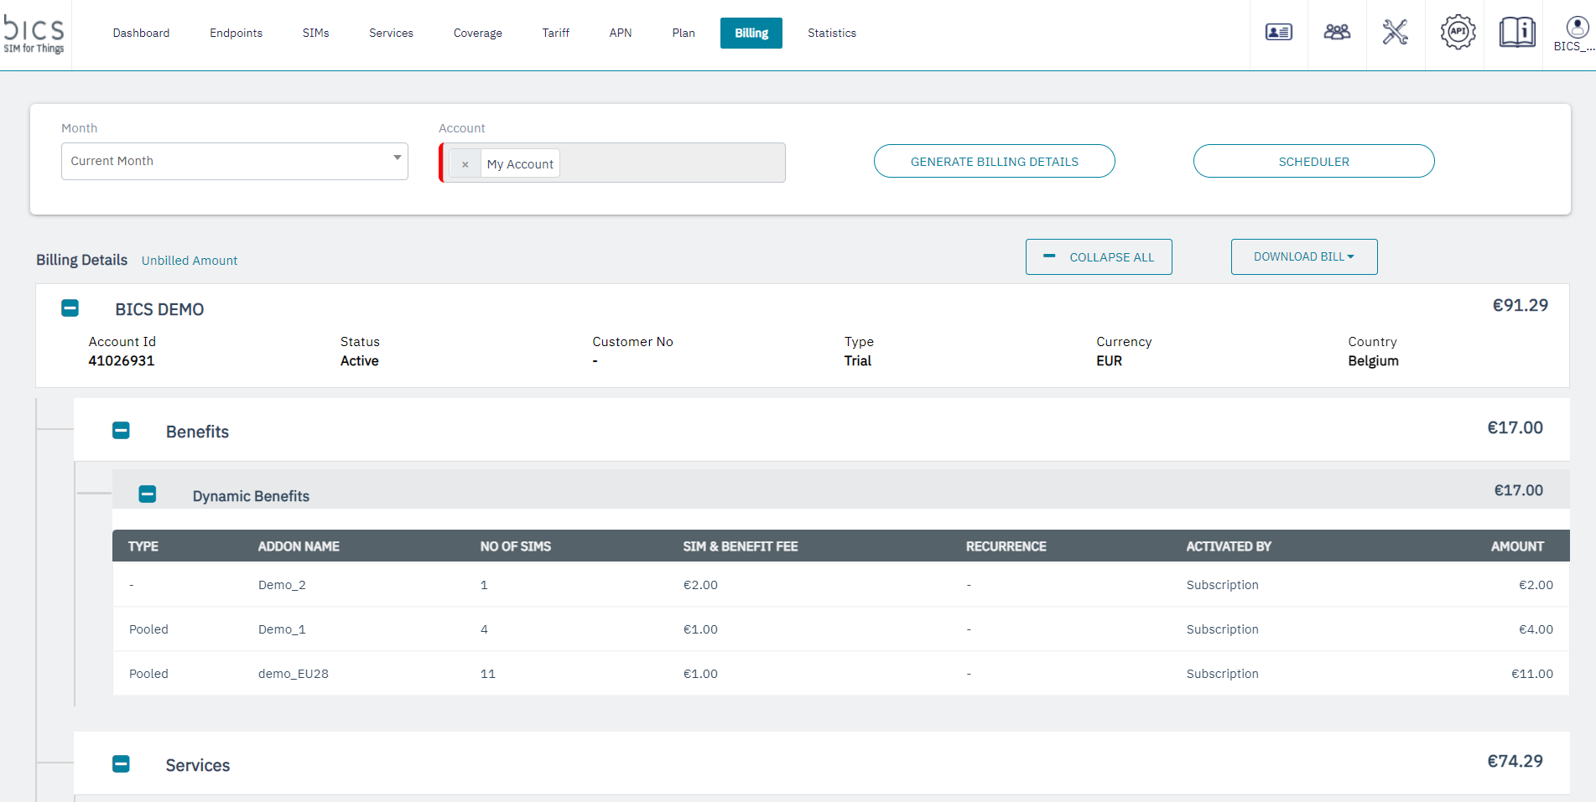The width and height of the screenshot is (1596, 802).
Task: Remove My Account filter using the x icon
Action: pyautogui.click(x=465, y=163)
